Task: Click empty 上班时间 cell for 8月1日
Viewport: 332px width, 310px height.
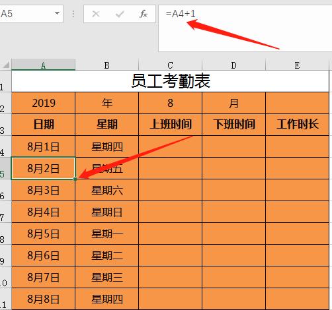Action: coord(170,146)
